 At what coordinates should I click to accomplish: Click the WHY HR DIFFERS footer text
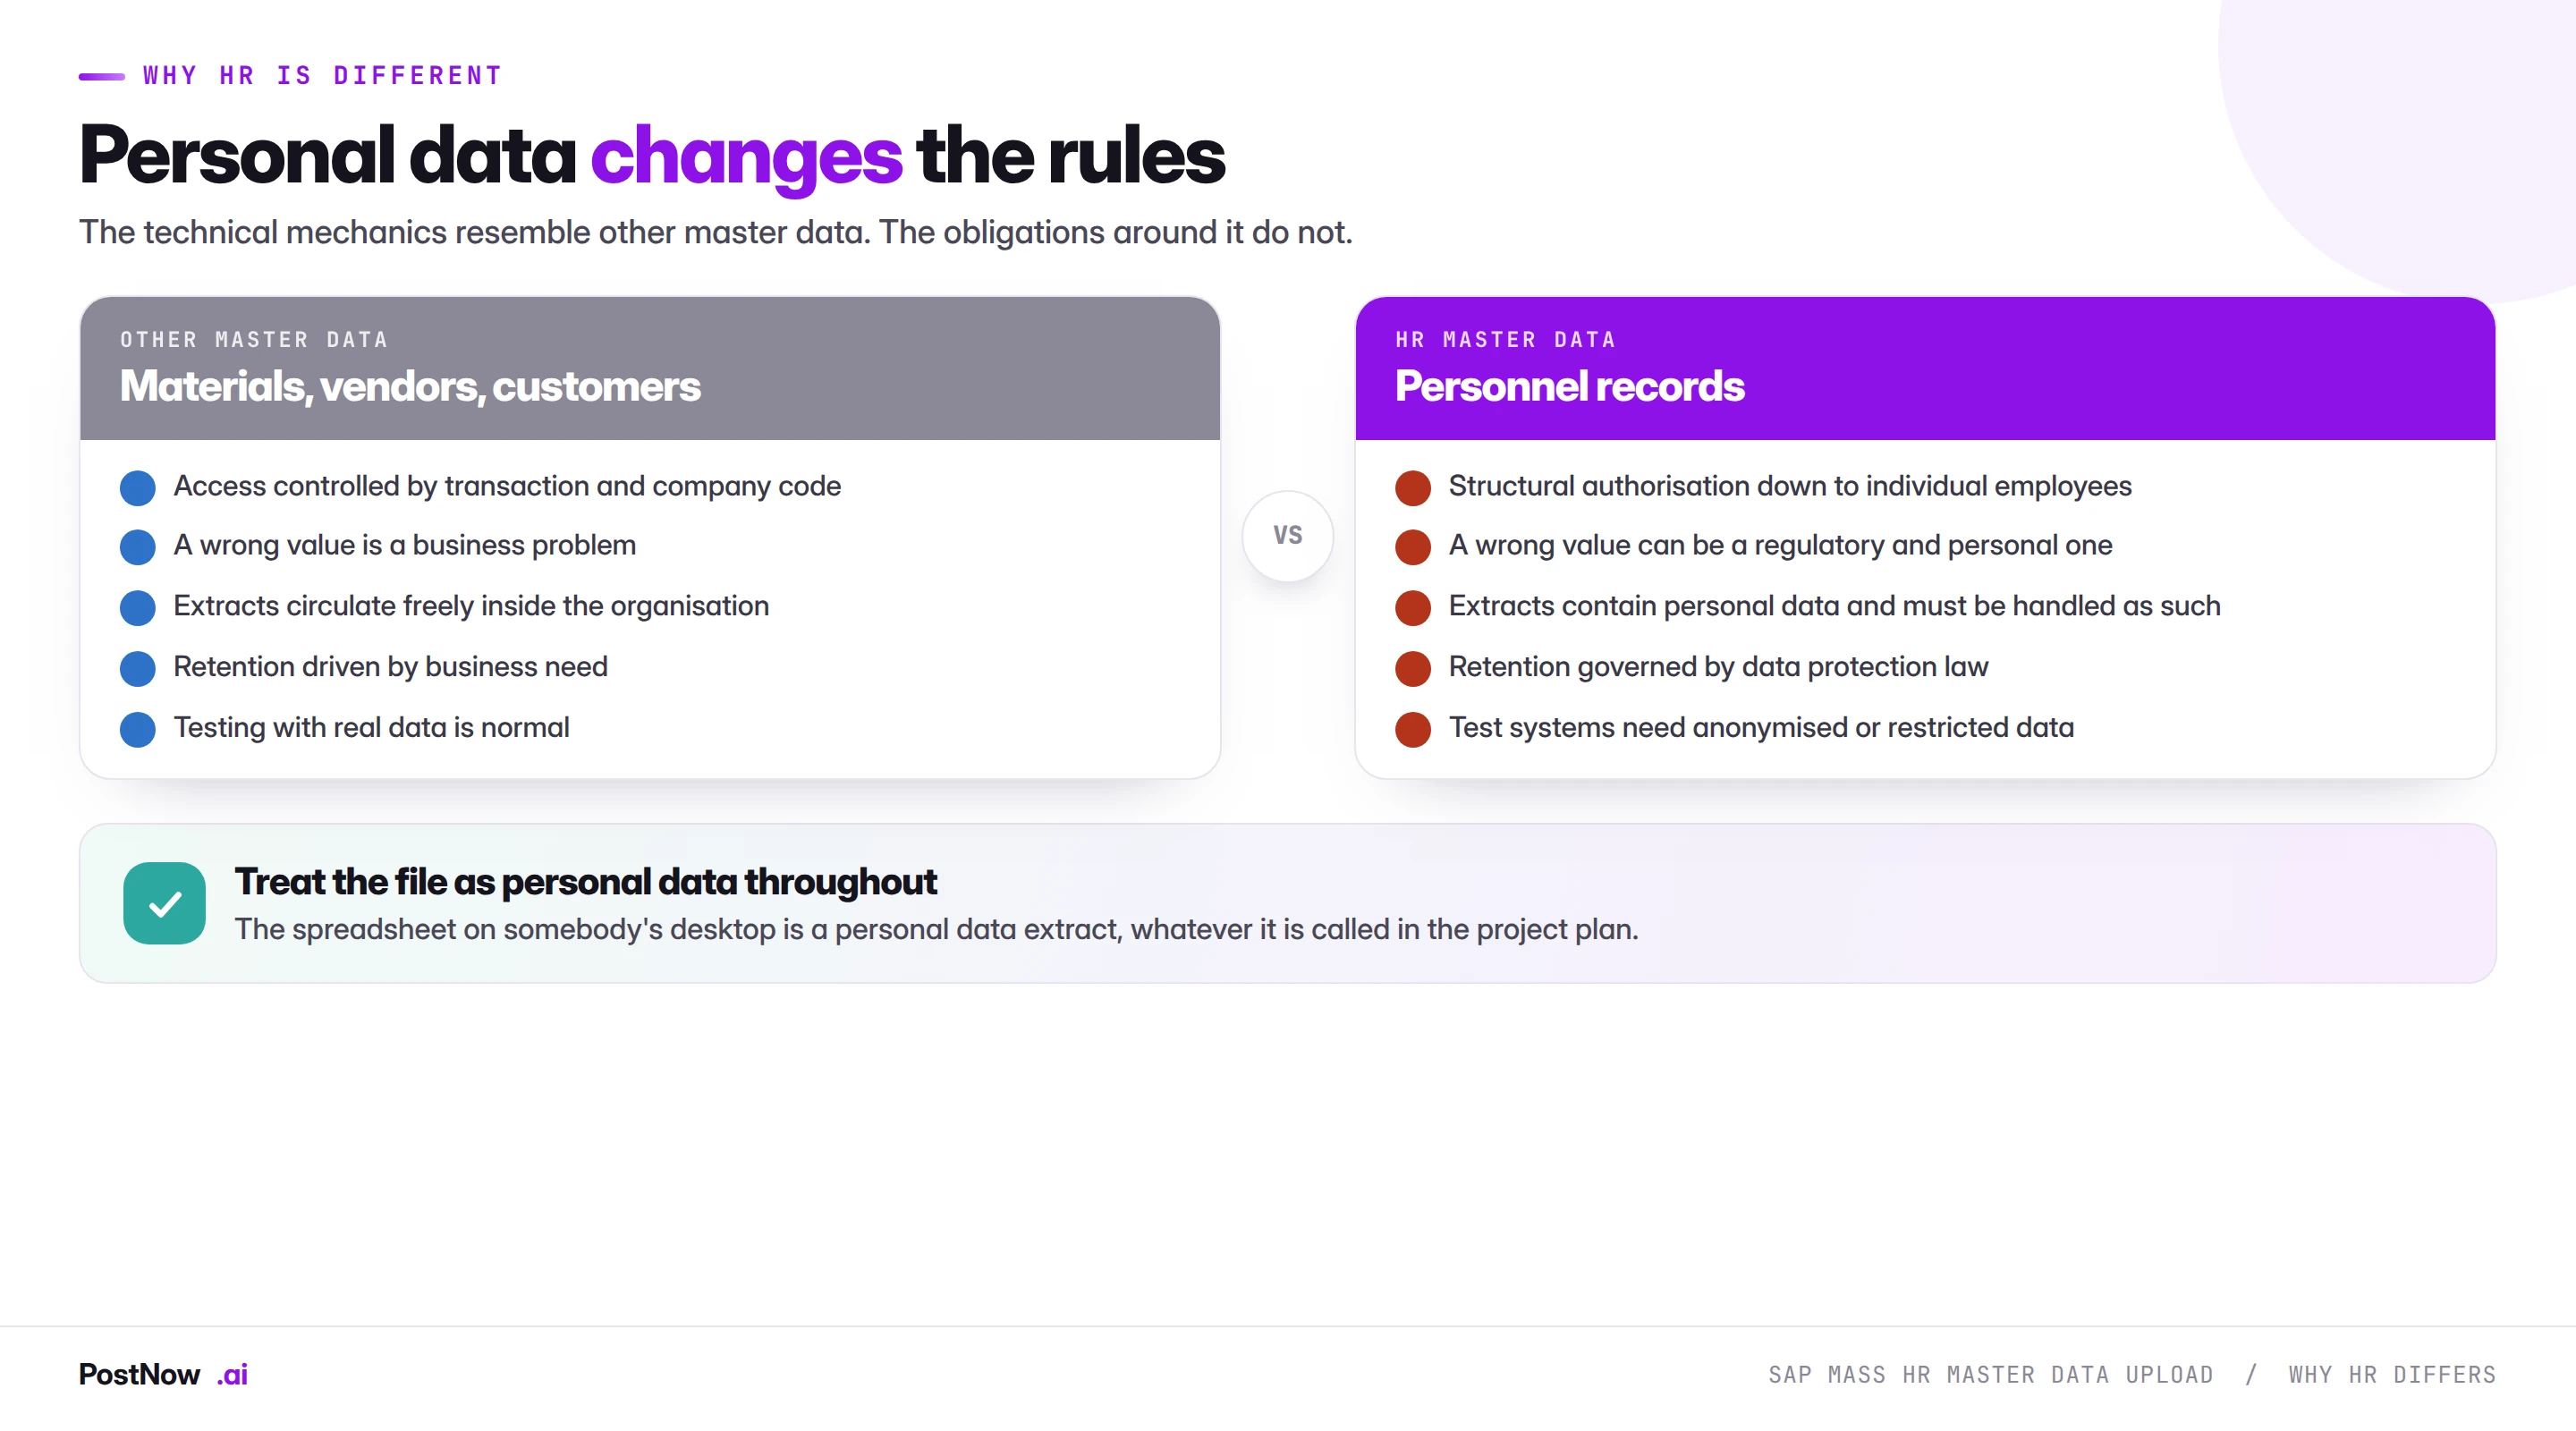click(x=2392, y=1374)
